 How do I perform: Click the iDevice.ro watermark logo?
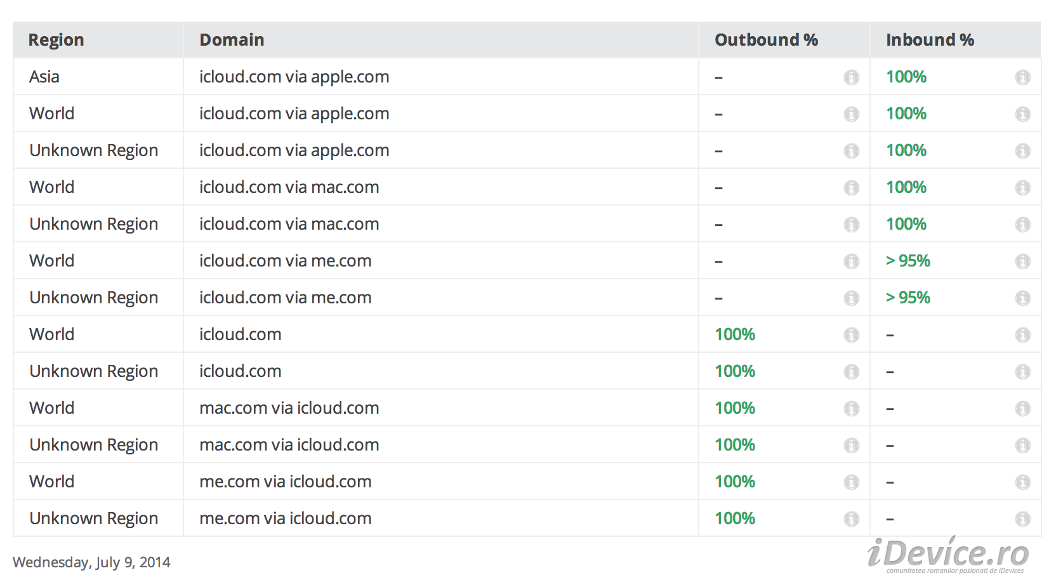tap(948, 555)
